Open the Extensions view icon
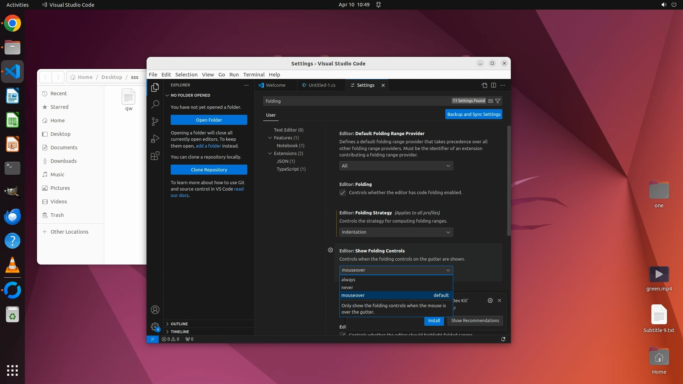683x384 pixels. 155,156
